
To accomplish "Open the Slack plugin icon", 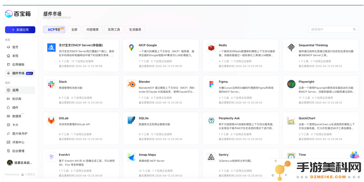I will [51, 84].
